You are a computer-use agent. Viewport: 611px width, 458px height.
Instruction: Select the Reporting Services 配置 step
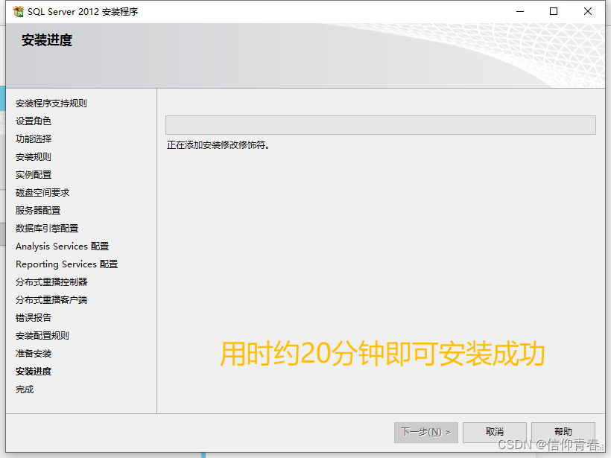(x=66, y=264)
